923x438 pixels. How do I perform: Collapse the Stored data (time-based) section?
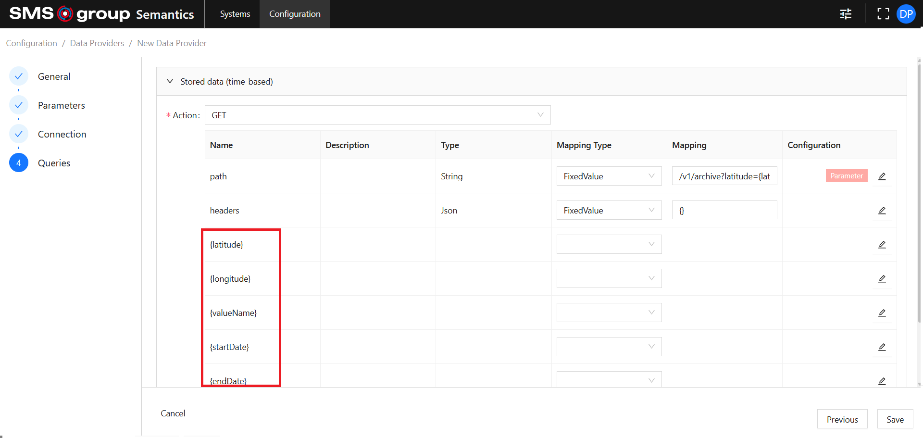[x=170, y=82]
